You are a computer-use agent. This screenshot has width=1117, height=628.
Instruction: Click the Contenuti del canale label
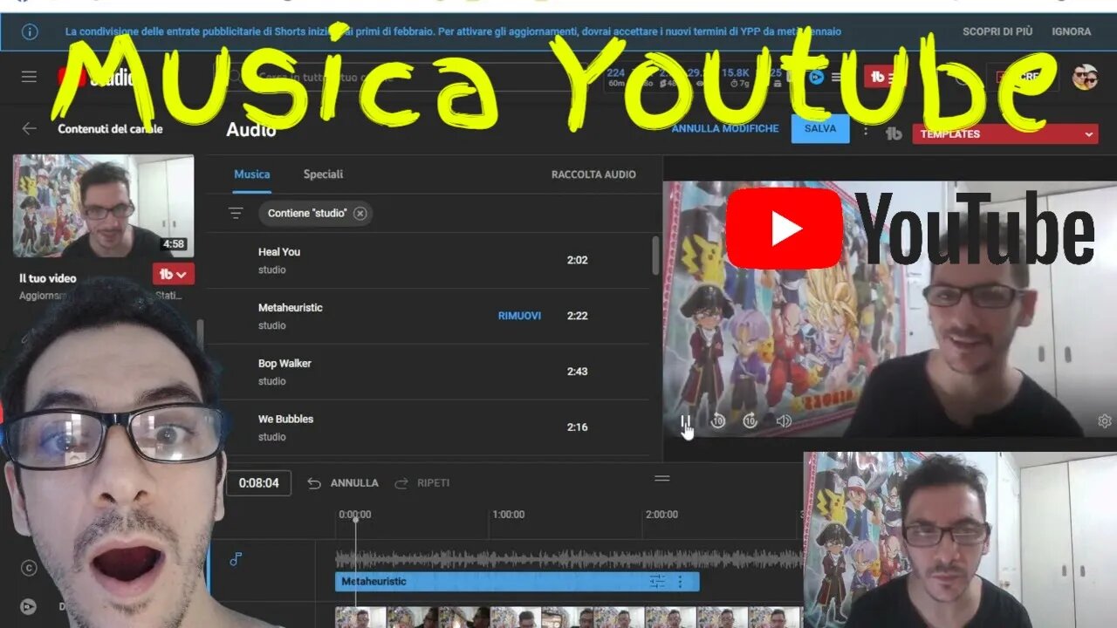pyautogui.click(x=110, y=128)
